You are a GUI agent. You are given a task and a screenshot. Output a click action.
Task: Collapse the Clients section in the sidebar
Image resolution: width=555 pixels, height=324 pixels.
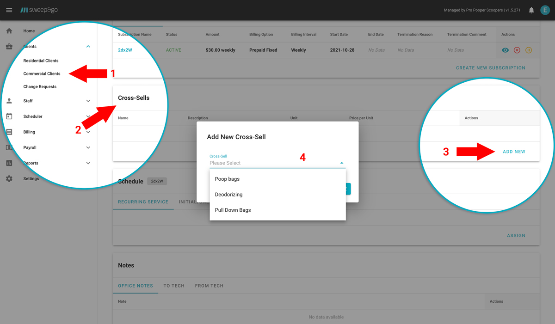pyautogui.click(x=88, y=46)
